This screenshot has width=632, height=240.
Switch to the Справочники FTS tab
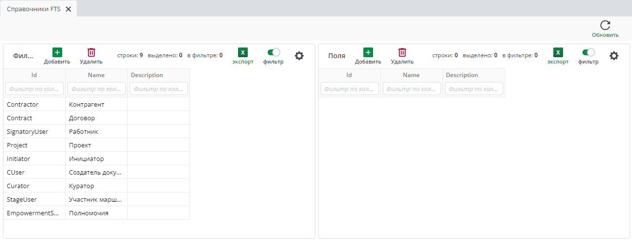[x=34, y=9]
